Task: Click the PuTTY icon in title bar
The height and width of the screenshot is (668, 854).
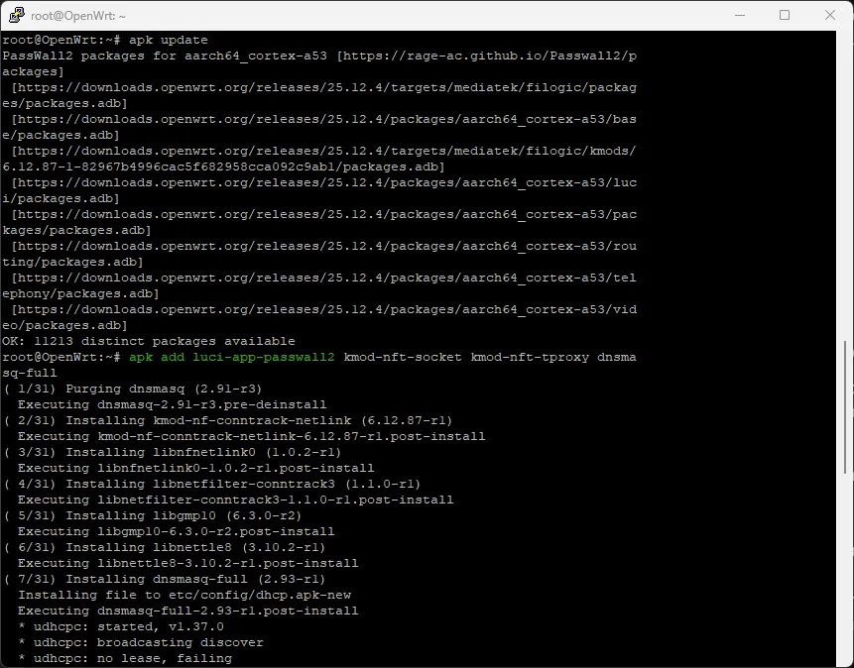Action: (x=16, y=15)
